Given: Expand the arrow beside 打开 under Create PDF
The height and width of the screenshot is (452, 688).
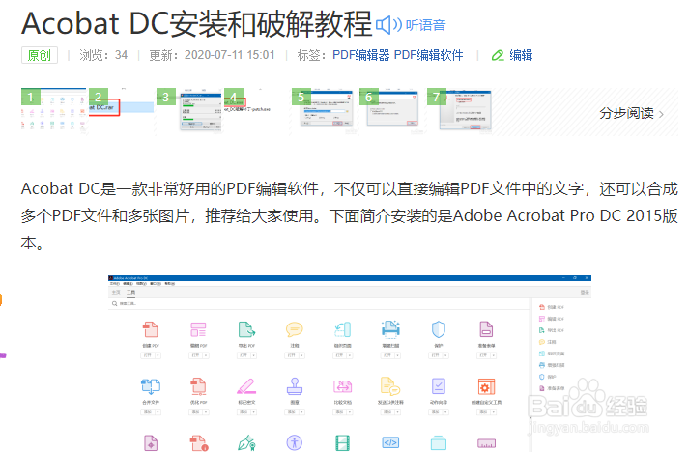Looking at the screenshot, I should coord(158,355).
